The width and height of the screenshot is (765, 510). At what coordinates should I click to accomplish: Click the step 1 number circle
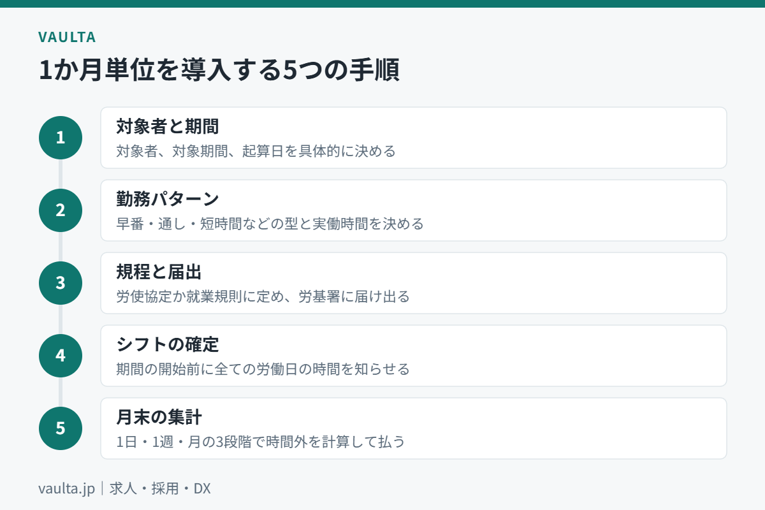click(61, 138)
